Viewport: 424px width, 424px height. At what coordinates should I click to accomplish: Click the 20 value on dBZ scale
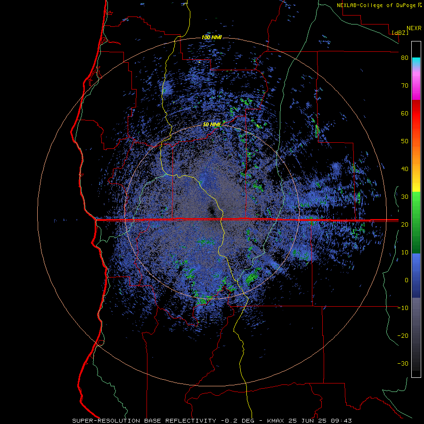point(405,224)
